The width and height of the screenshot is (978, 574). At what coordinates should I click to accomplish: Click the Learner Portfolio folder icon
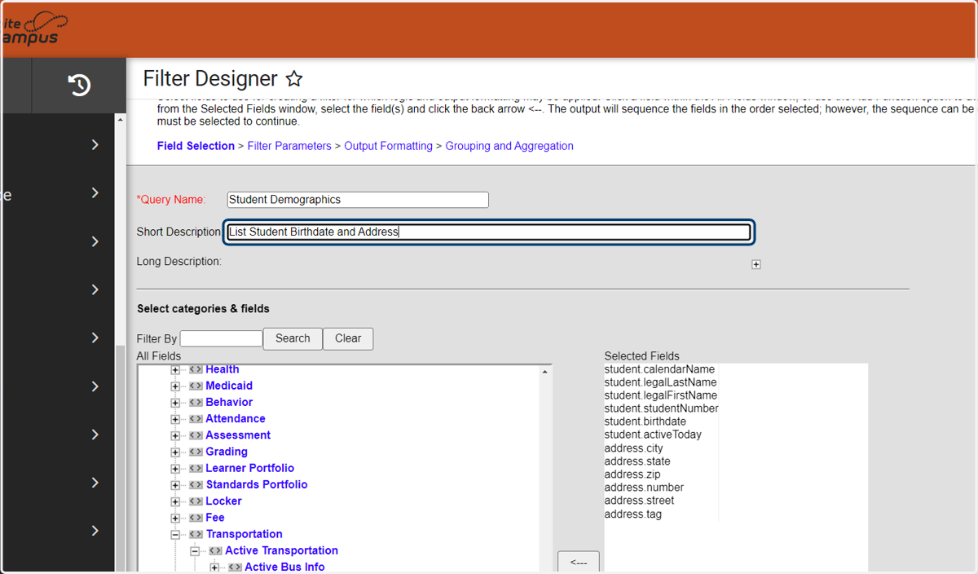pos(196,468)
